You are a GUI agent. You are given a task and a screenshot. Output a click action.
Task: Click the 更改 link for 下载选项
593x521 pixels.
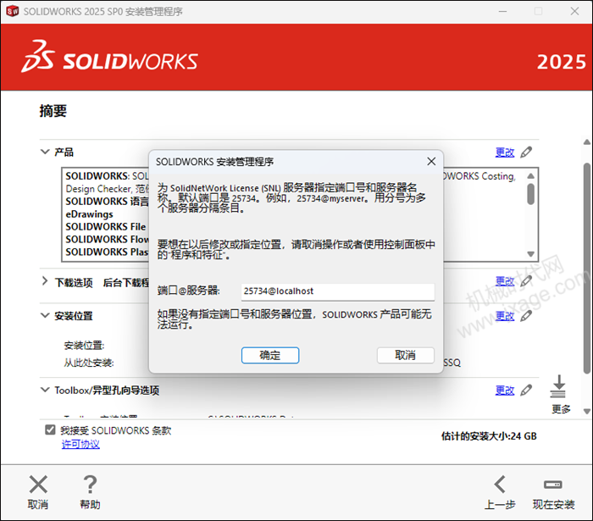(505, 281)
